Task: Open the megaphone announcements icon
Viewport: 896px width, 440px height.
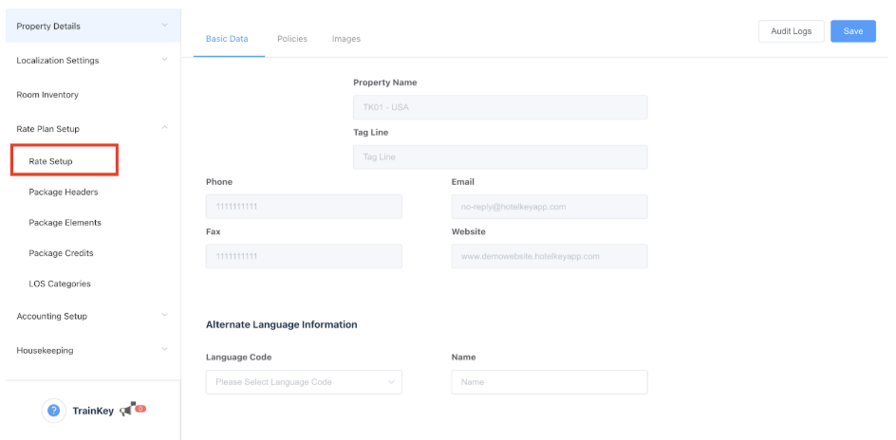Action: point(129,411)
